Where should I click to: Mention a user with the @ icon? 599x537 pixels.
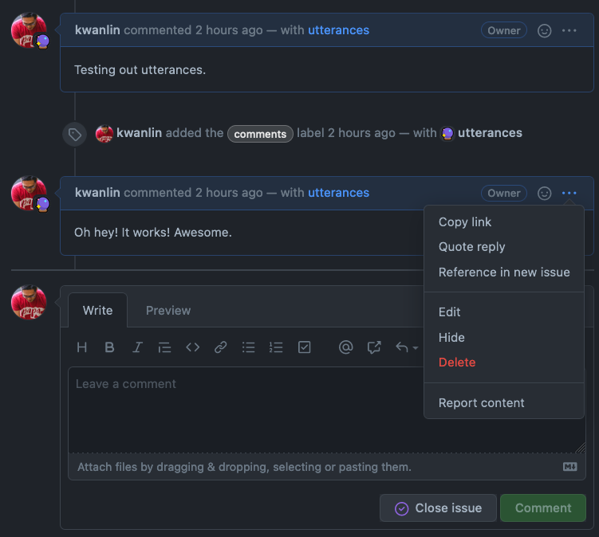click(345, 347)
